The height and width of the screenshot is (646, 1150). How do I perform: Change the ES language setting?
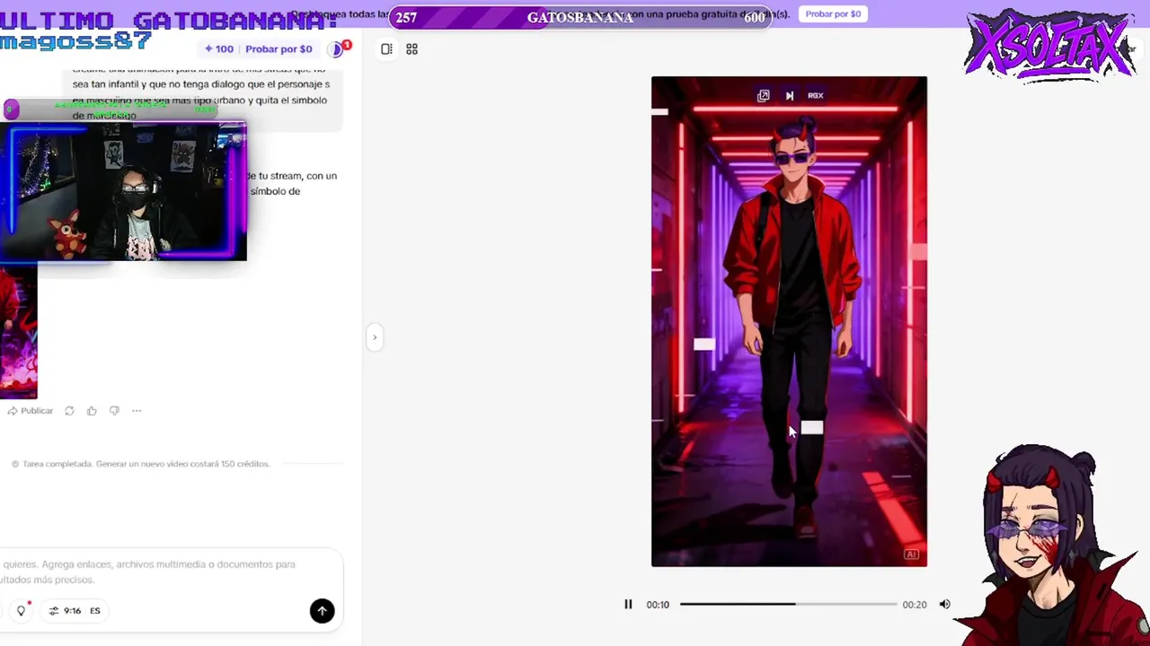pos(95,611)
